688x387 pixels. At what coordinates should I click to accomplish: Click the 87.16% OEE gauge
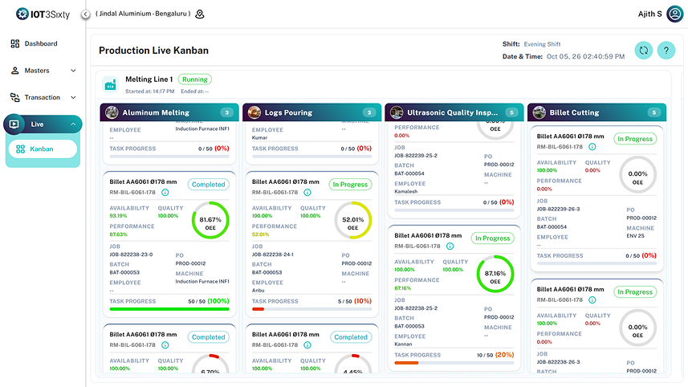(x=495, y=274)
